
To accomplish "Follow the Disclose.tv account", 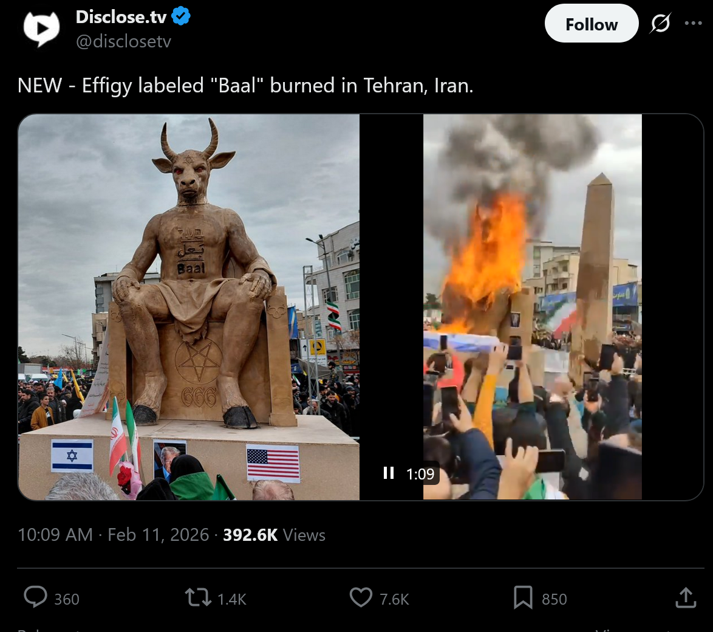I will [591, 24].
